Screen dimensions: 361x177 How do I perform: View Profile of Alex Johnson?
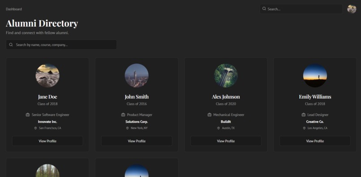pyautogui.click(x=226, y=141)
